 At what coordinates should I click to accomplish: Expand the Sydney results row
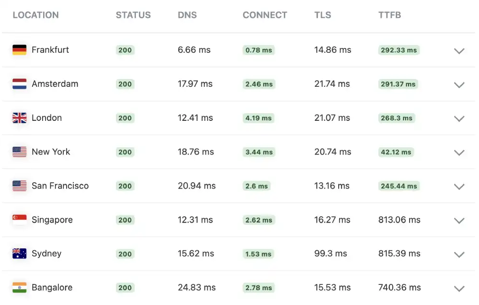pos(459,255)
